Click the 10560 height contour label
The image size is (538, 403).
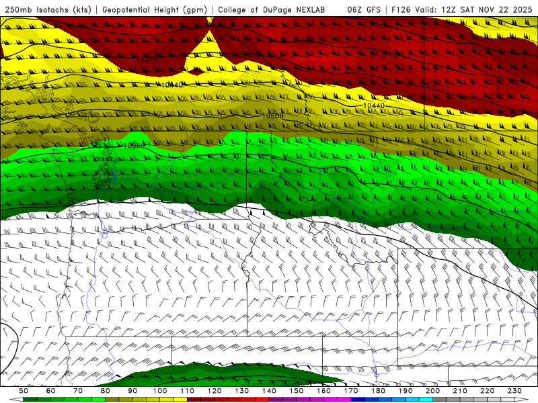coord(134,146)
